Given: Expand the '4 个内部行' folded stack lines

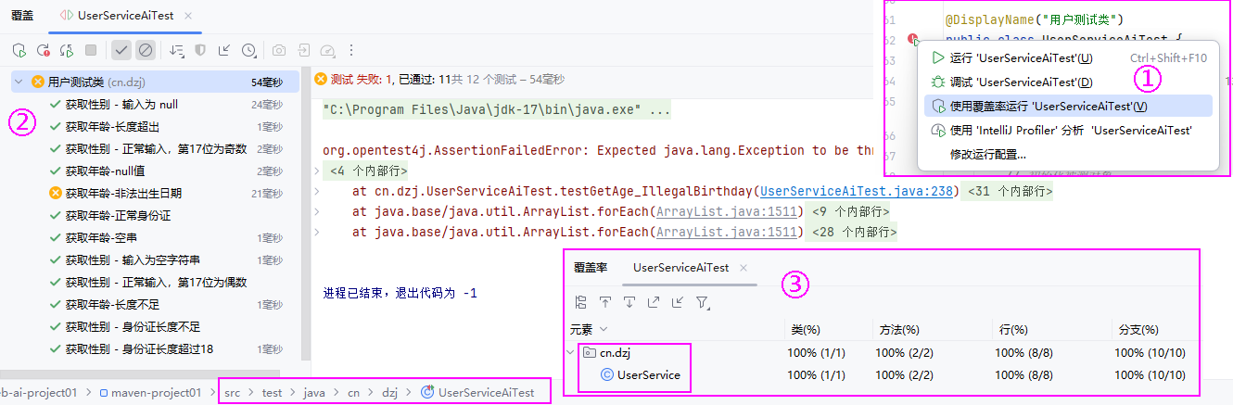Looking at the screenshot, I should click(368, 171).
